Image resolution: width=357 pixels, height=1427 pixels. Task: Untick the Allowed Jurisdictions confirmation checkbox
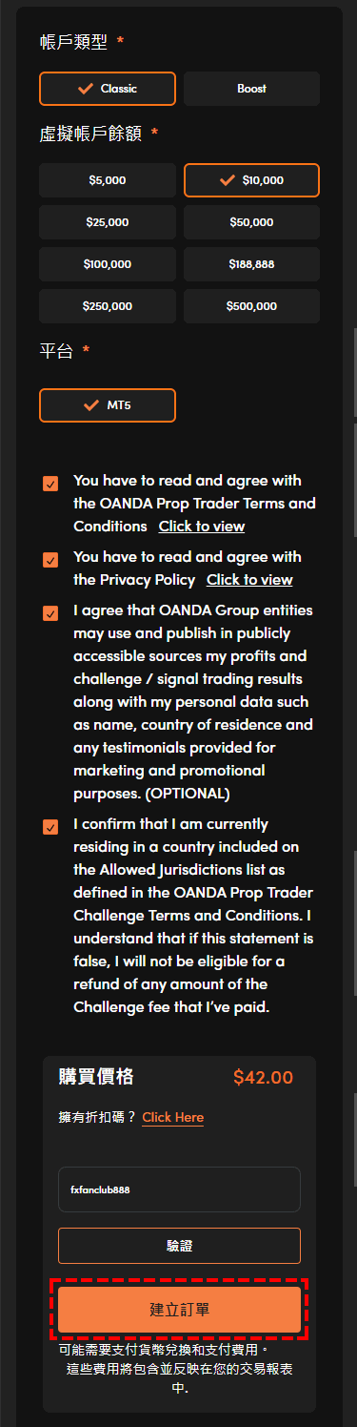50,827
